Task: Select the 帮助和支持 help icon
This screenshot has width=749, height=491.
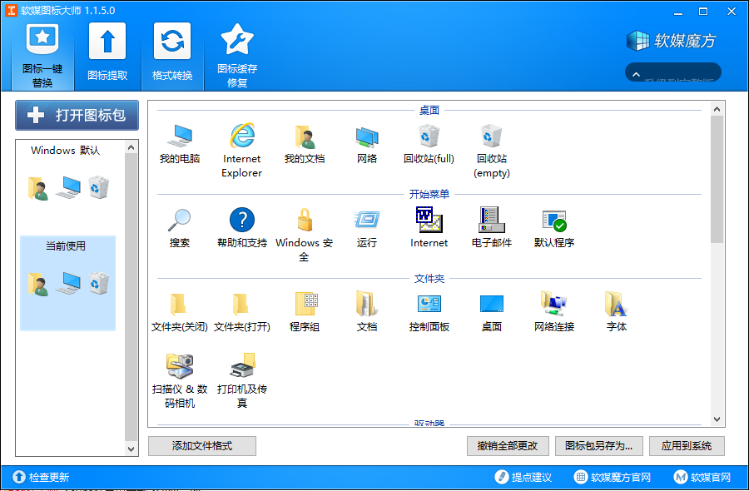Action: tap(242, 221)
